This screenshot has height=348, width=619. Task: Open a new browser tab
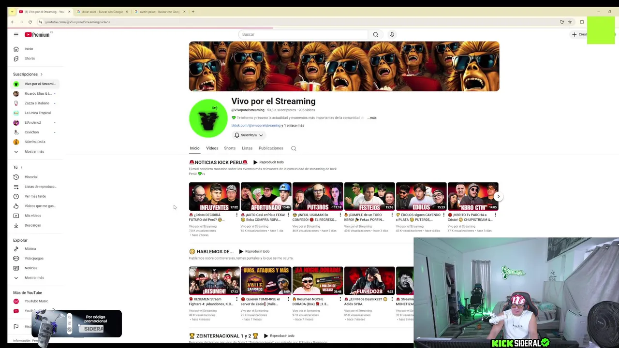point(193,12)
